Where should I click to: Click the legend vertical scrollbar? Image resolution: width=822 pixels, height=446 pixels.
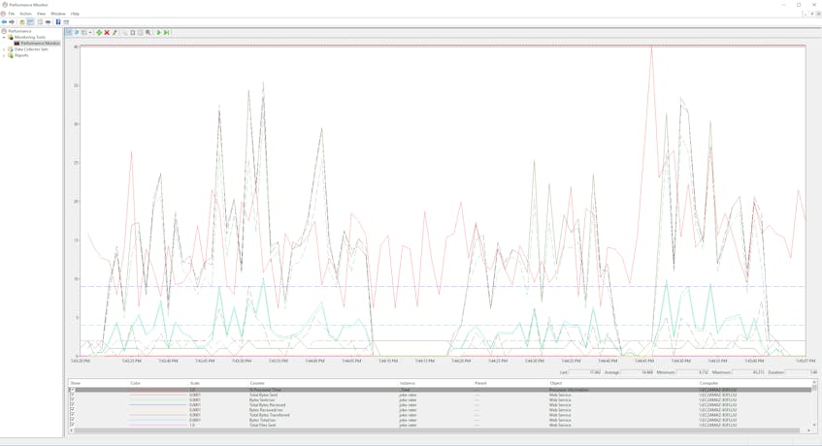814,403
